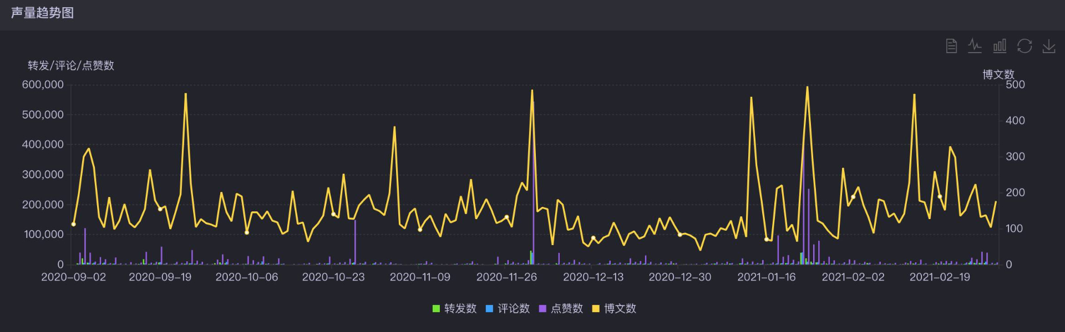Click the 2020-12-30 date label
1065x332 pixels.
[680, 277]
